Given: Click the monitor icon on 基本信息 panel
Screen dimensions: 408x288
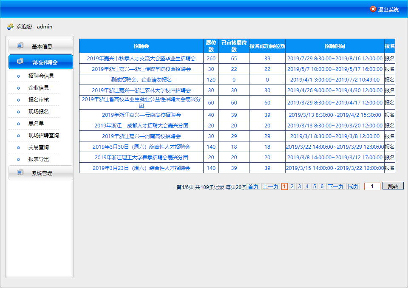Looking at the screenshot, I should (20, 46).
